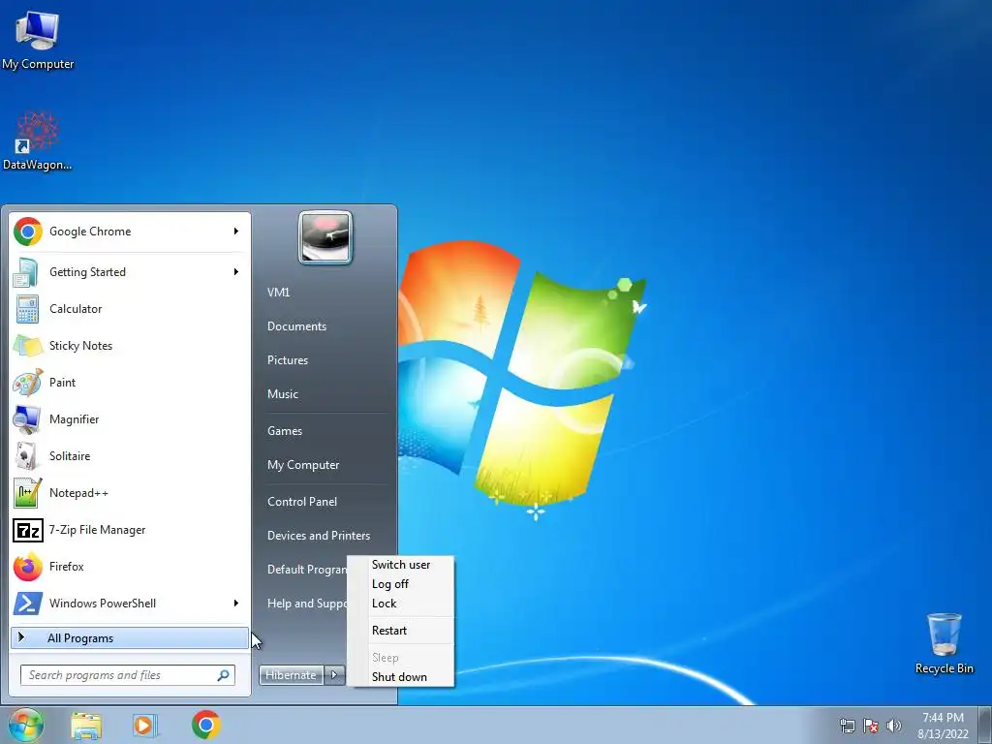992x744 pixels.
Task: Launch Paint from Start menu
Action: coord(28,382)
